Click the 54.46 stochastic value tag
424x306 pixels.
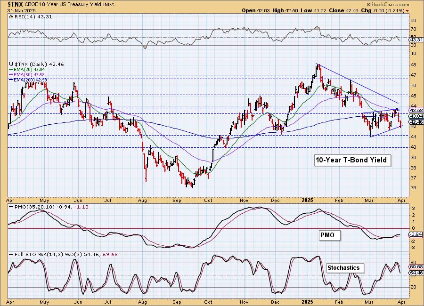click(416, 273)
